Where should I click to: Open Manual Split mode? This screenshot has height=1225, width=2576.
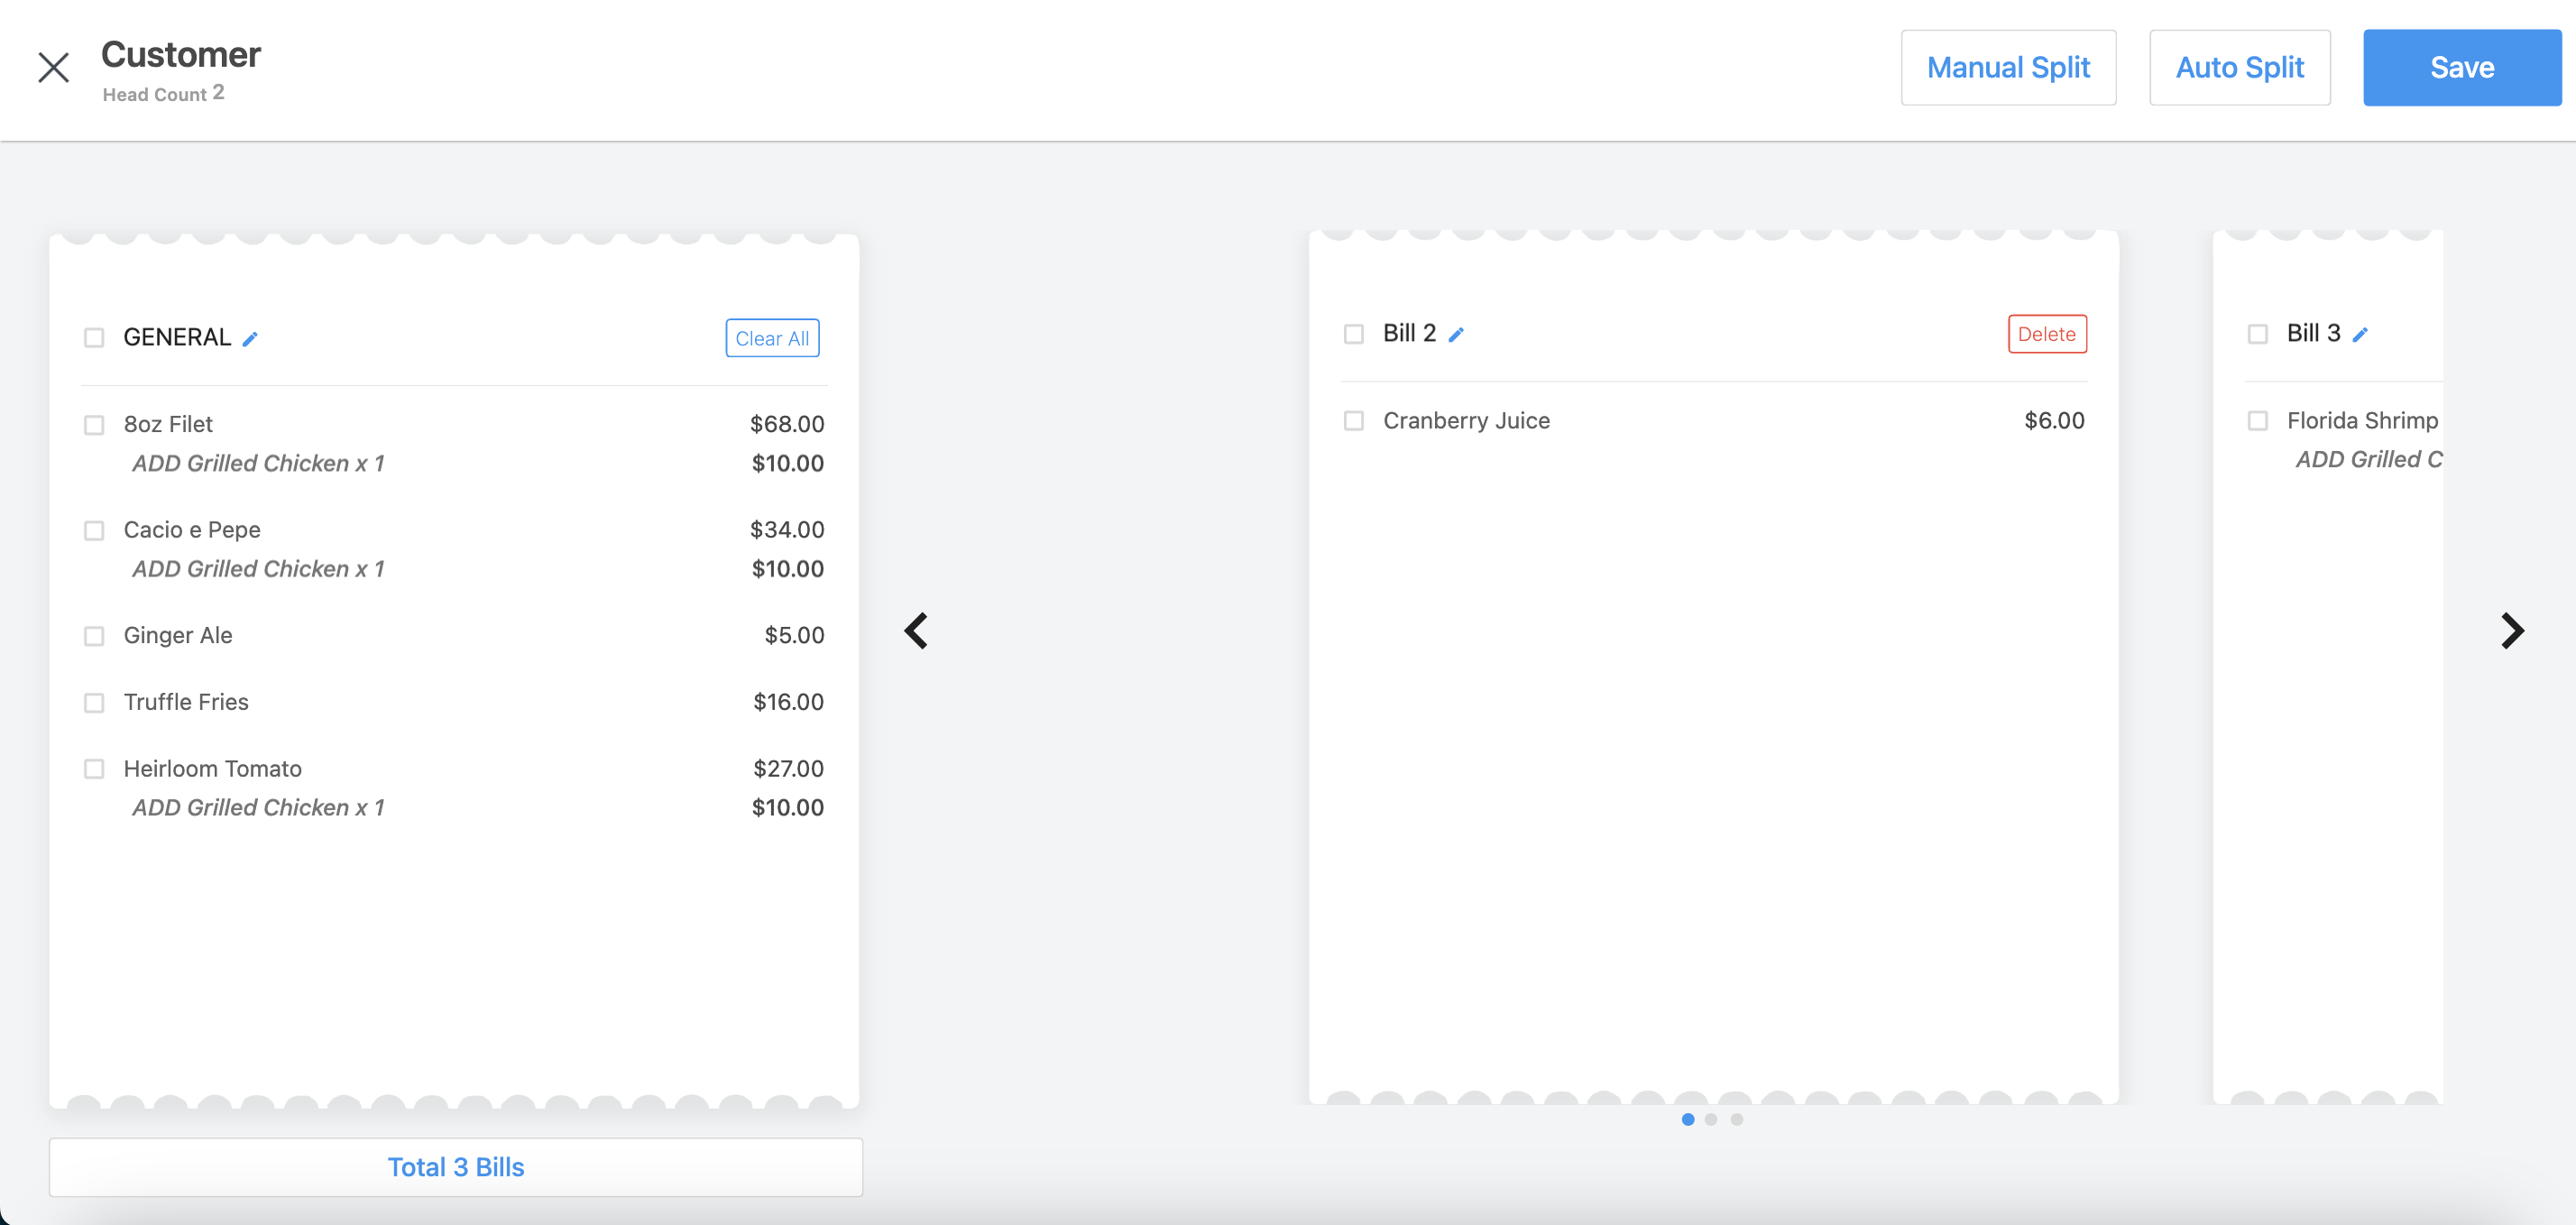[x=2008, y=67]
